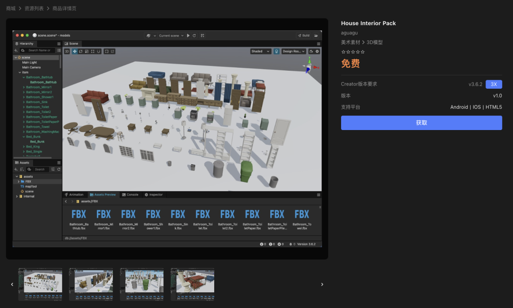Click the green Y axis on orientation gizmo
Image resolution: width=513 pixels, height=308 pixels.
[x=310, y=60]
